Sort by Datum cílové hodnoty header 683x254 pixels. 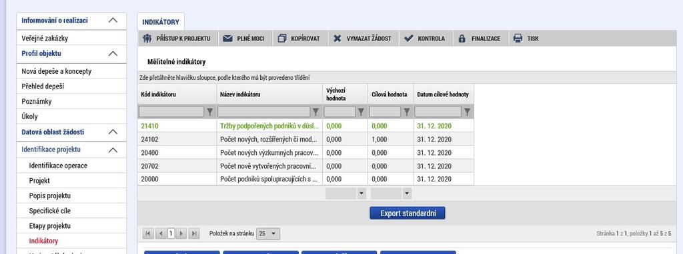coord(444,94)
